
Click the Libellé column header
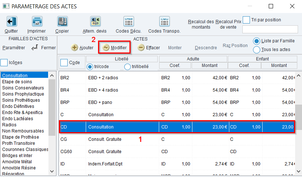coord(122,59)
